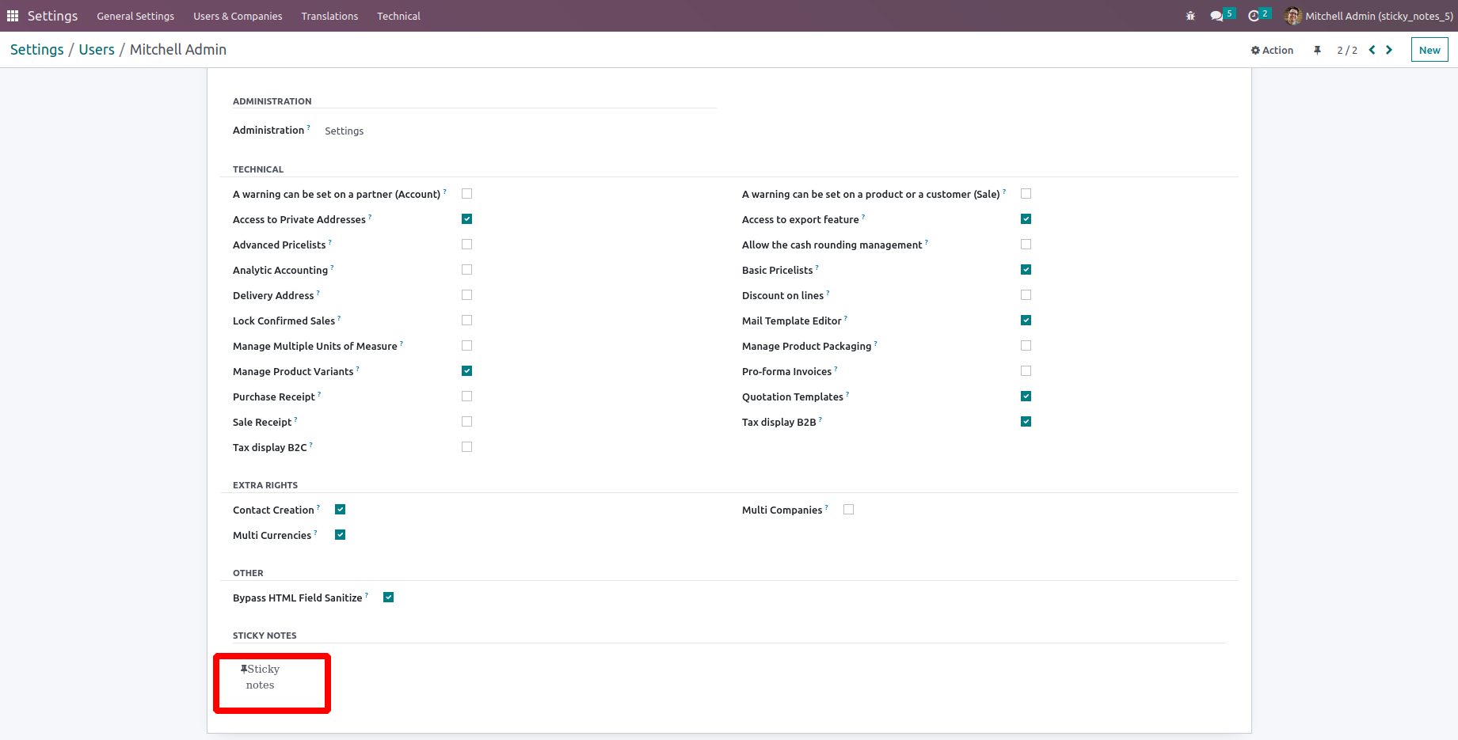Image resolution: width=1458 pixels, height=740 pixels.
Task: Click the pin icon beside the pager
Action: (1317, 50)
